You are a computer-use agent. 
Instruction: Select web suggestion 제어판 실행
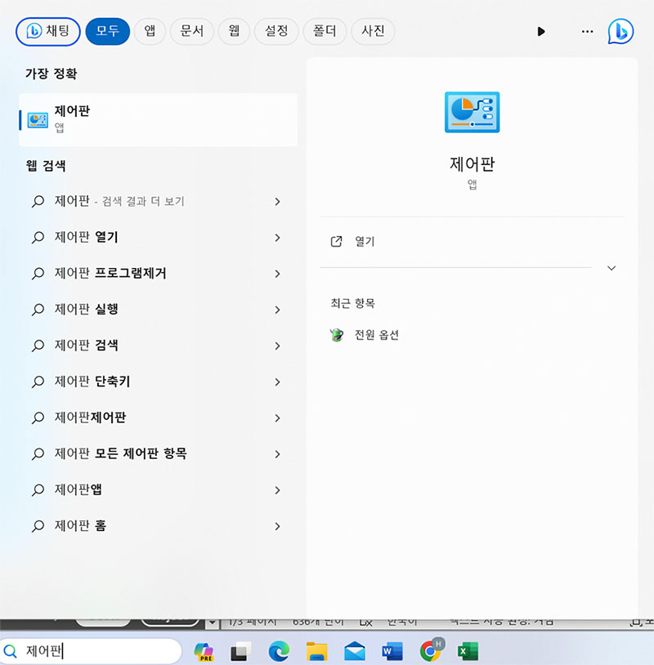(x=158, y=310)
